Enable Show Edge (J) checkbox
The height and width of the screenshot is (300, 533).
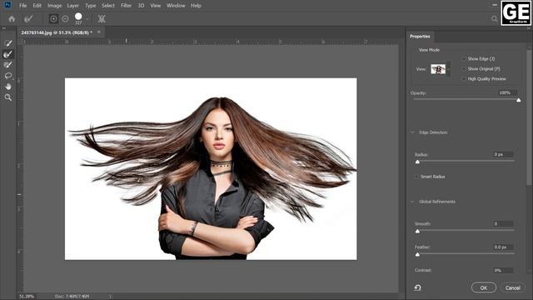pos(464,59)
